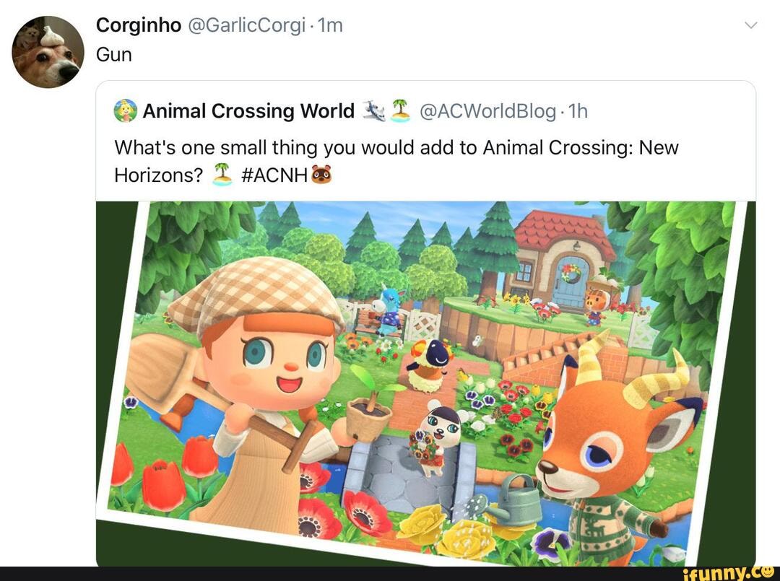
Task: Click the jet ski emoji beside the account name
Action: tap(373, 110)
